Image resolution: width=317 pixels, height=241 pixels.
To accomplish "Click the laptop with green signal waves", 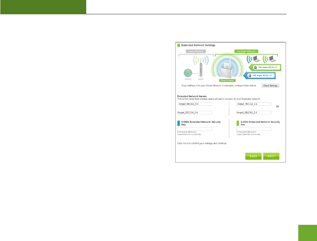I will tap(272, 59).
